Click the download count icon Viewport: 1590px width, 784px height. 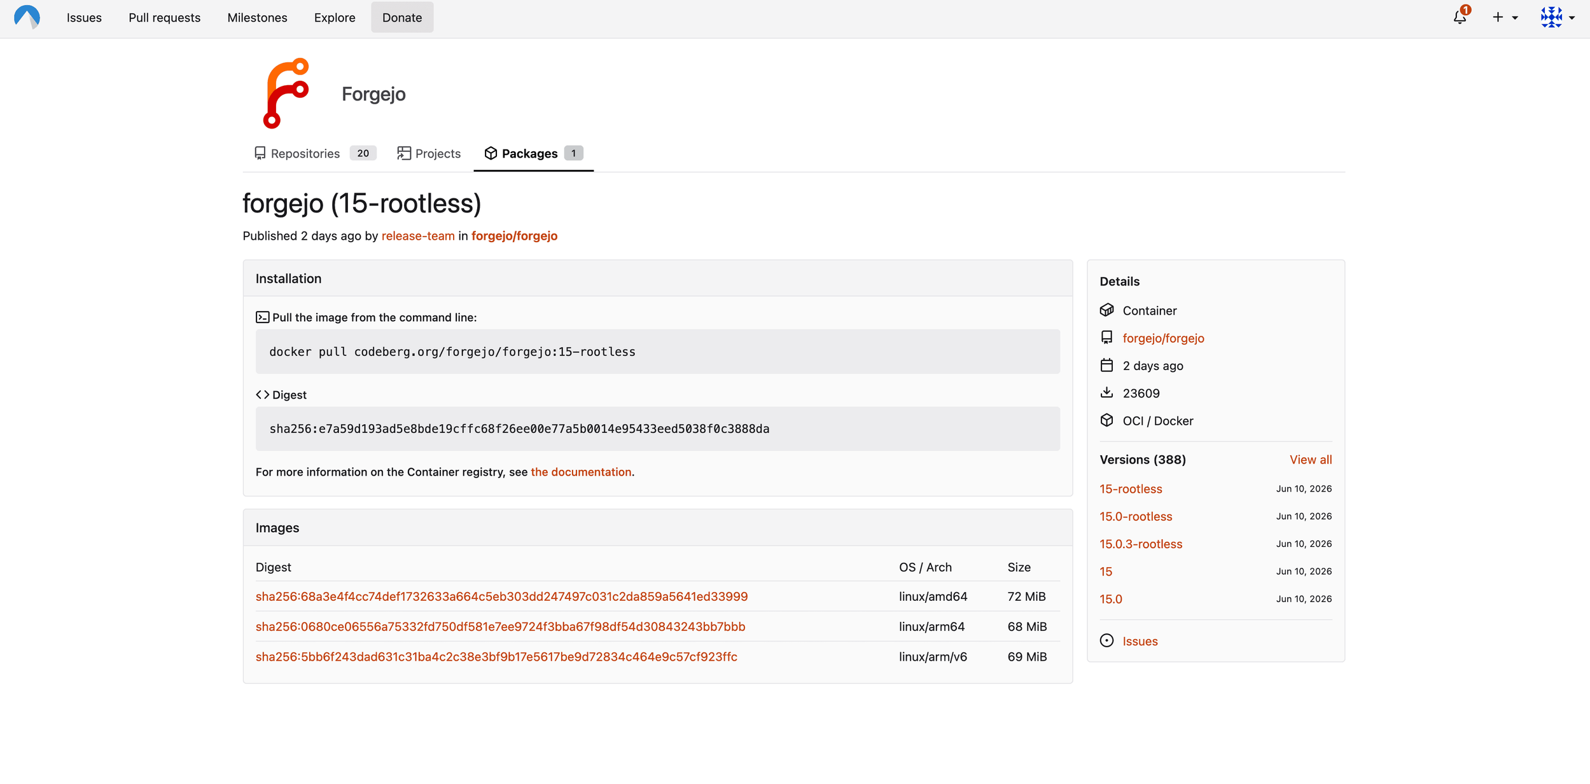[1106, 392]
